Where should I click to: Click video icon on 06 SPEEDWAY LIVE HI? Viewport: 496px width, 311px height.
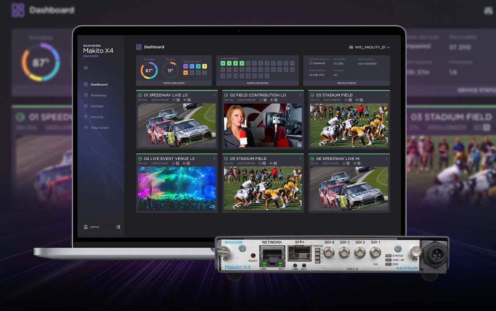[x=343, y=164]
